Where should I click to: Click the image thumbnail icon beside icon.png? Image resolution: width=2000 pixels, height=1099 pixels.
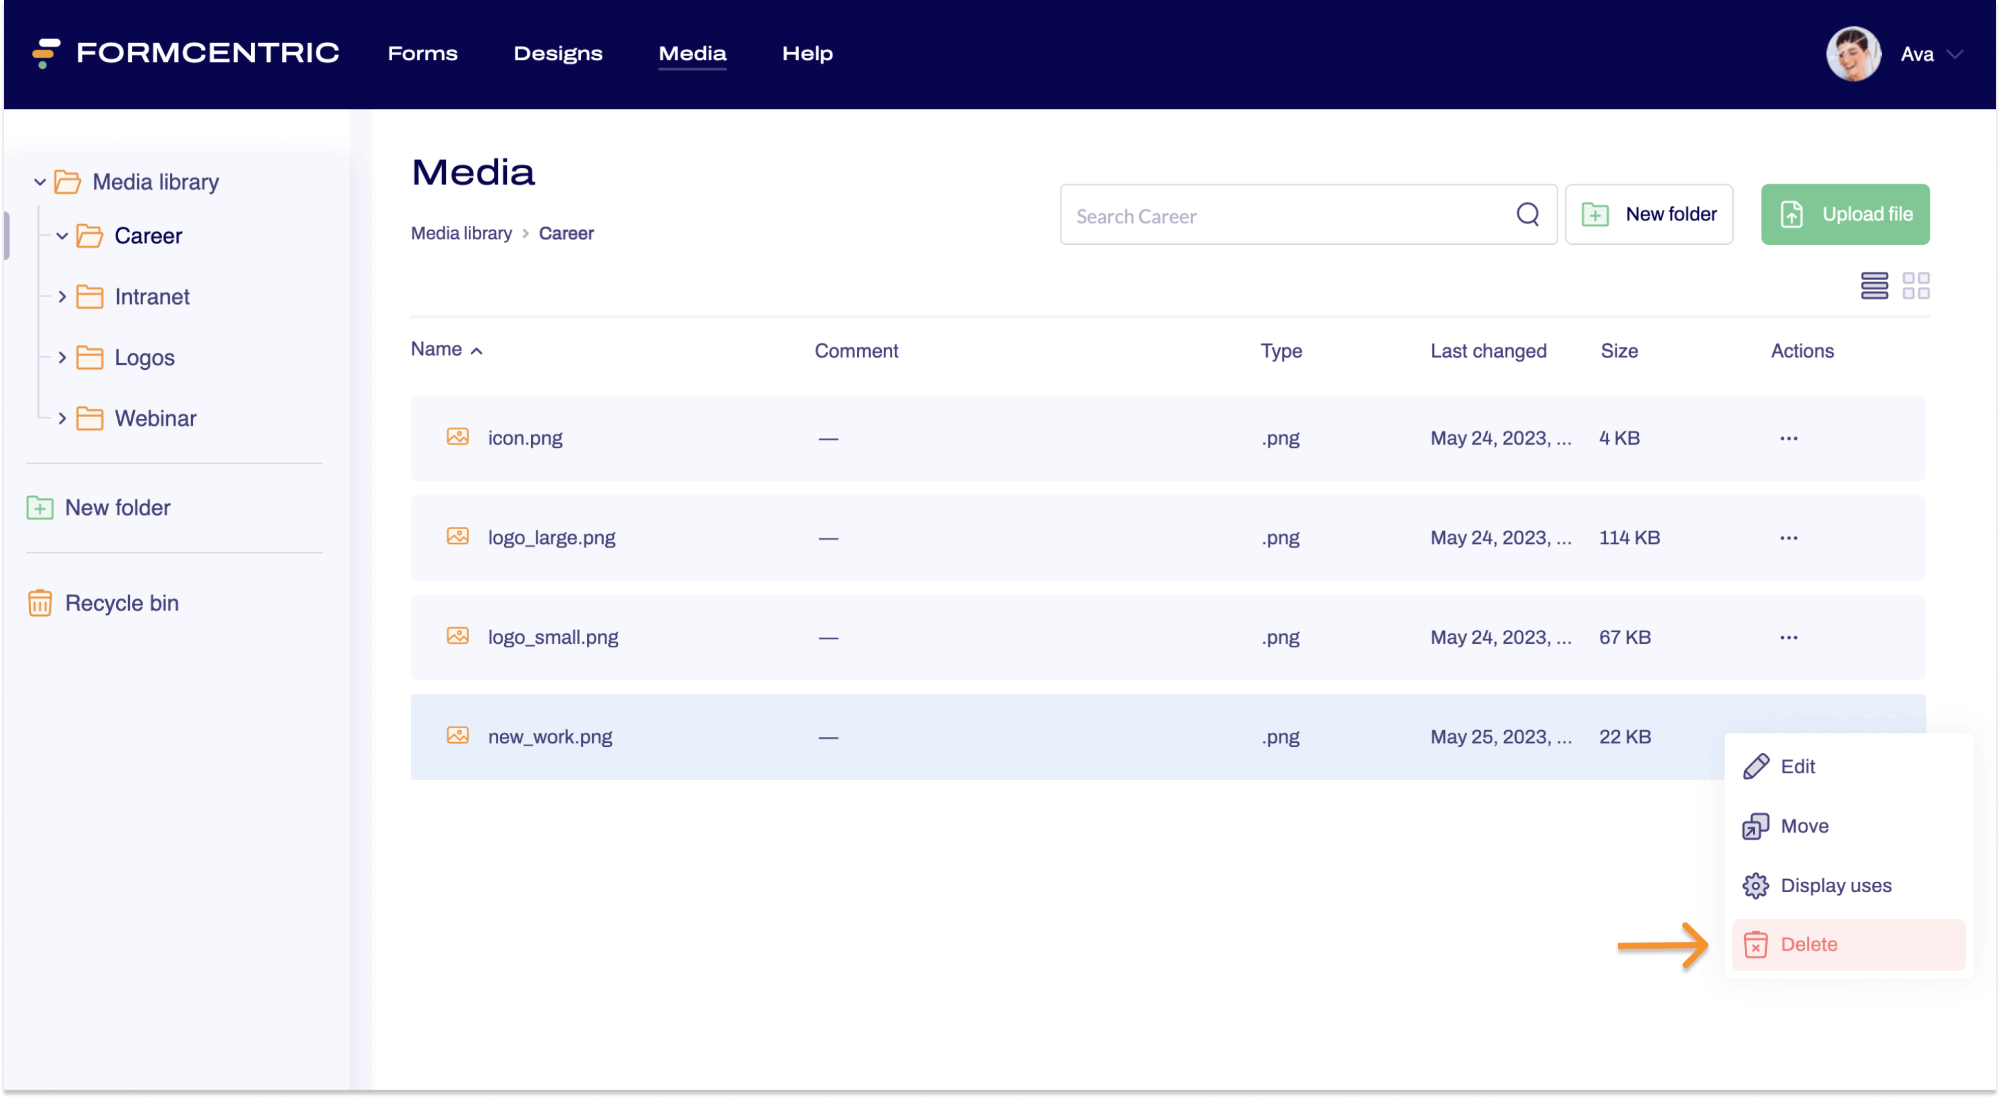[457, 438]
